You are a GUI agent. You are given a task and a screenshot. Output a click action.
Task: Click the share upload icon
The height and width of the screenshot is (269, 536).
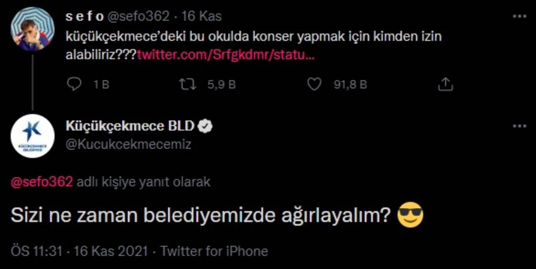pos(445,84)
